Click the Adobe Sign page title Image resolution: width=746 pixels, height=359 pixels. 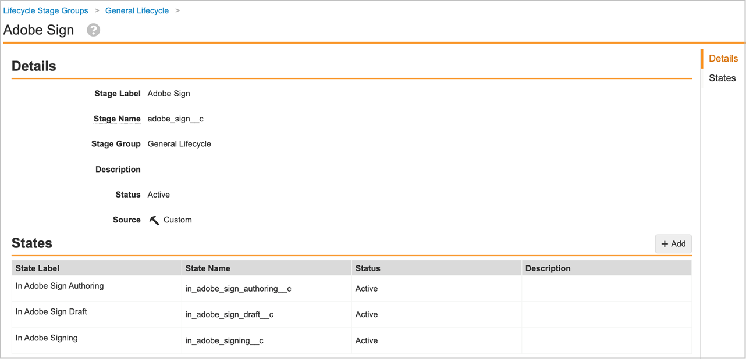(38, 30)
